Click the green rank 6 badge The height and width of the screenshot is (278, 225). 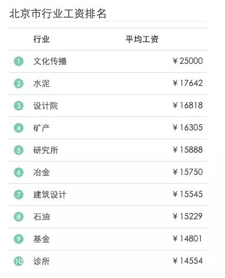pyautogui.click(x=19, y=172)
